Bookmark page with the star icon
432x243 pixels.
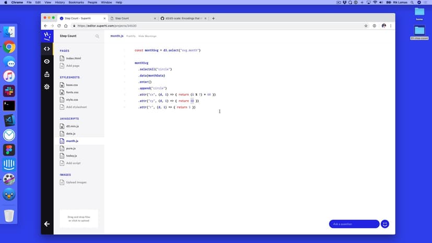click(x=366, y=26)
